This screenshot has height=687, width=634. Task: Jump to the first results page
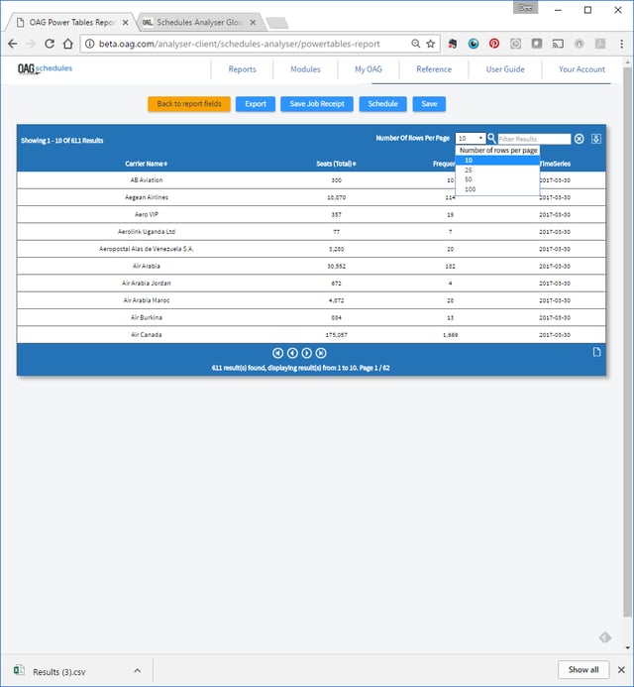pos(277,353)
